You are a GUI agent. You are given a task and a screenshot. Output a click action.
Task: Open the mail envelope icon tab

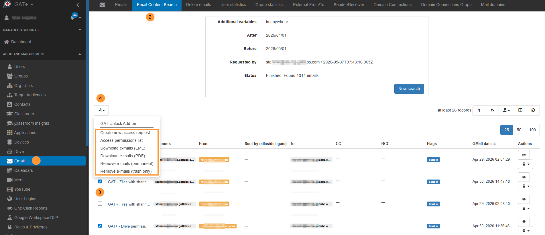coord(102,5)
